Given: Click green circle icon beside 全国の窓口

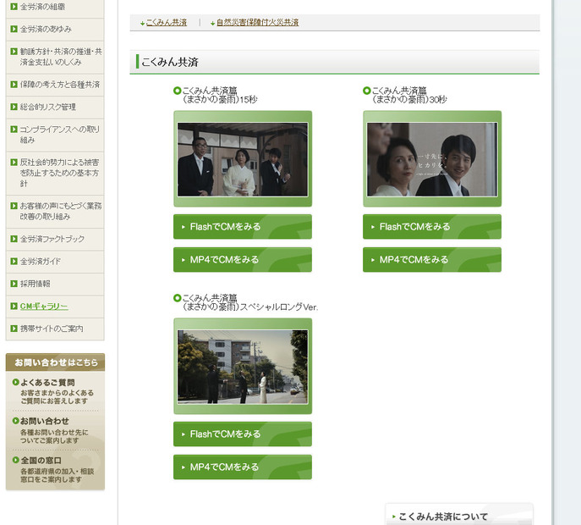Looking at the screenshot, I should pyautogui.click(x=15, y=460).
